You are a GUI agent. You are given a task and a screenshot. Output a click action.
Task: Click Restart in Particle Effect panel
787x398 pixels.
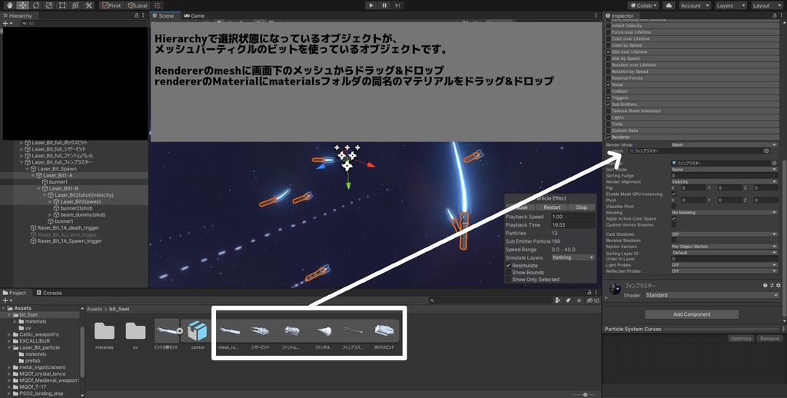coord(552,207)
